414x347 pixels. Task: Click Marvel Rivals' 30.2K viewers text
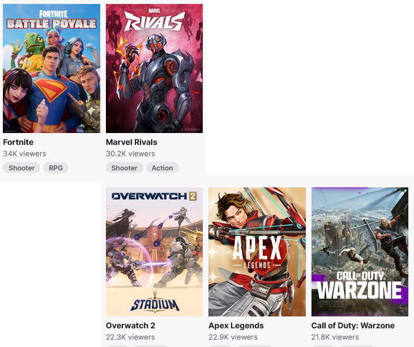tap(130, 154)
